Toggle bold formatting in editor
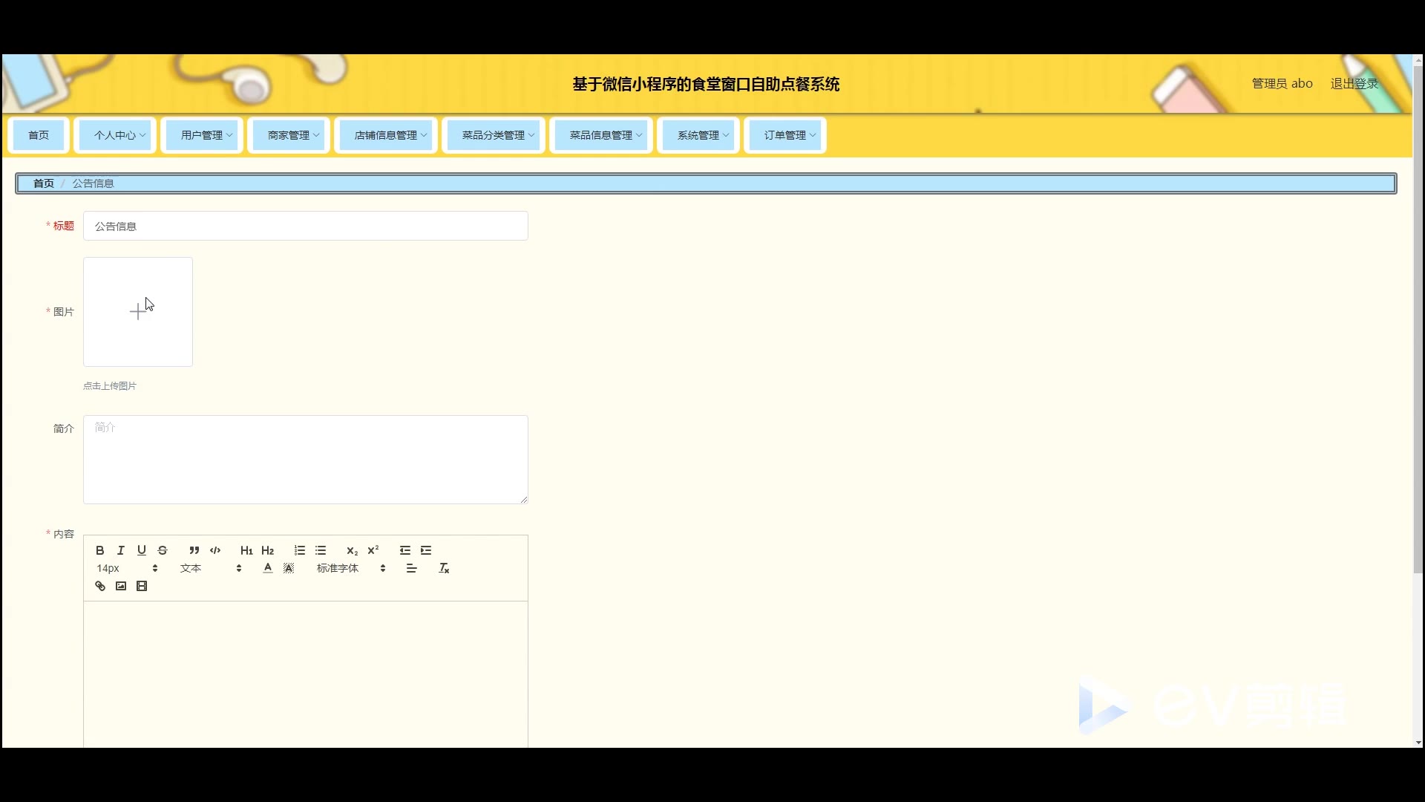Image resolution: width=1425 pixels, height=802 pixels. [100, 550]
